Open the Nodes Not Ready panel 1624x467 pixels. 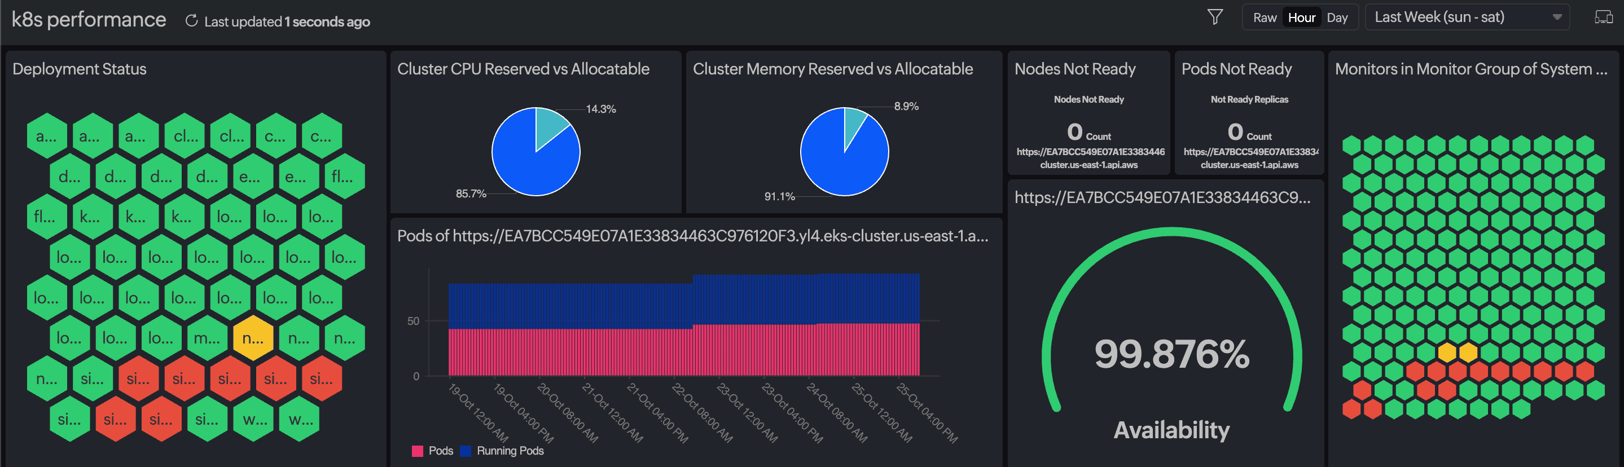click(x=1075, y=69)
